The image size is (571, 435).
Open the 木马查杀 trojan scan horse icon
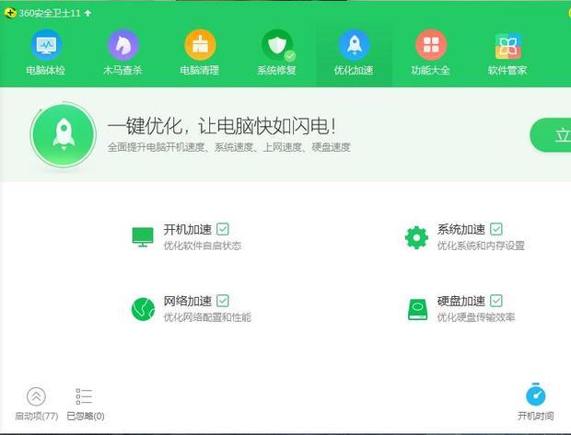(x=122, y=45)
